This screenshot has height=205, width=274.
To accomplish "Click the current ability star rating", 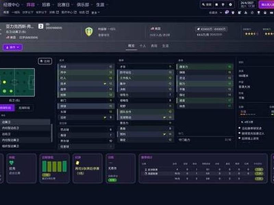I will [251, 33].
